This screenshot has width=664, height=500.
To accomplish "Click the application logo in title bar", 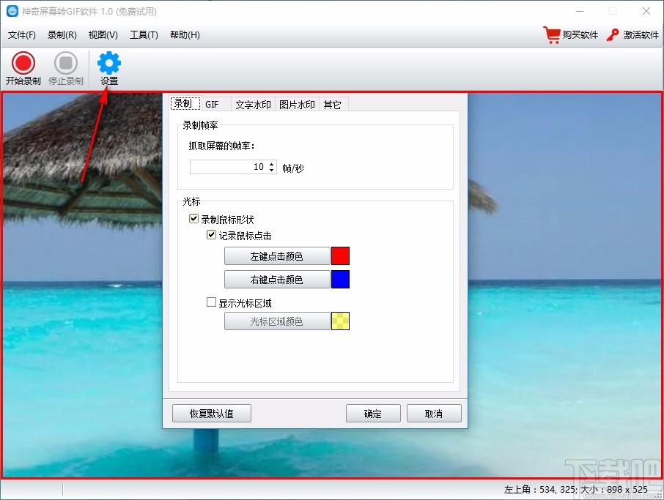I will pos(10,11).
